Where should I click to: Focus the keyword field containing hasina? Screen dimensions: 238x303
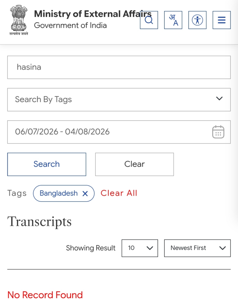coord(119,67)
